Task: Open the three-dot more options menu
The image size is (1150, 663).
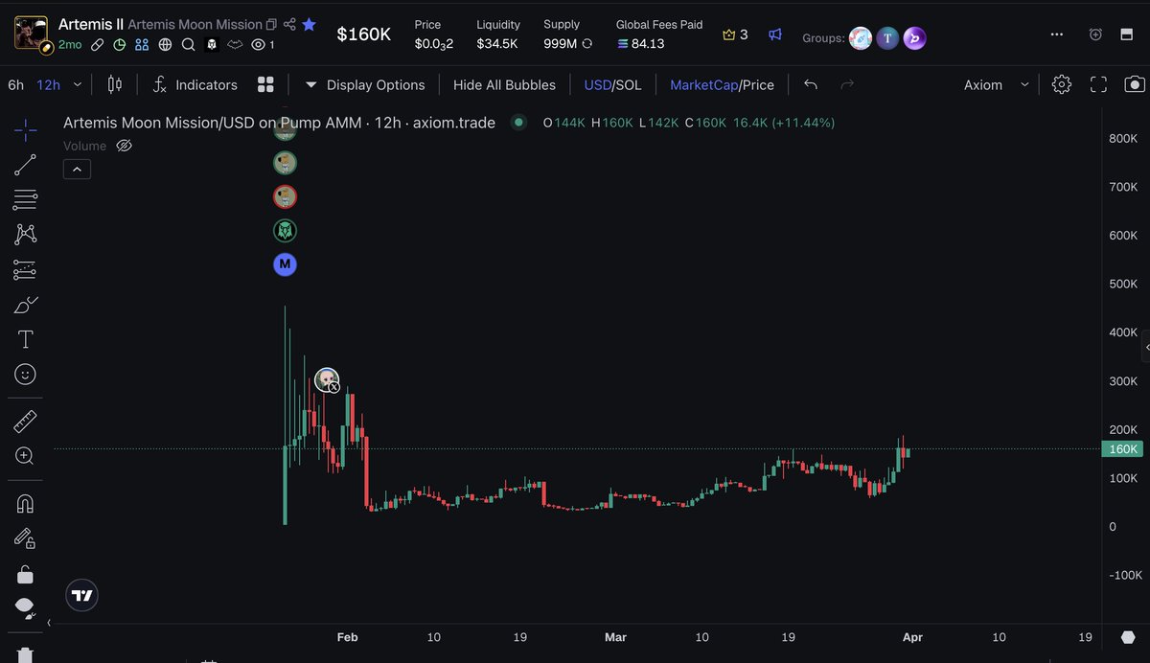Action: (1057, 34)
